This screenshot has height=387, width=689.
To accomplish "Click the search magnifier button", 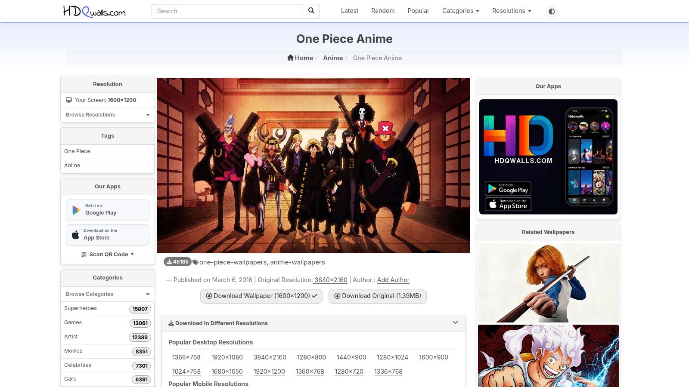I will point(311,11).
